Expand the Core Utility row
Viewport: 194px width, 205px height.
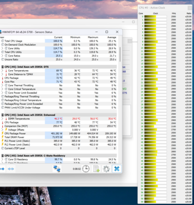coord(2,48)
